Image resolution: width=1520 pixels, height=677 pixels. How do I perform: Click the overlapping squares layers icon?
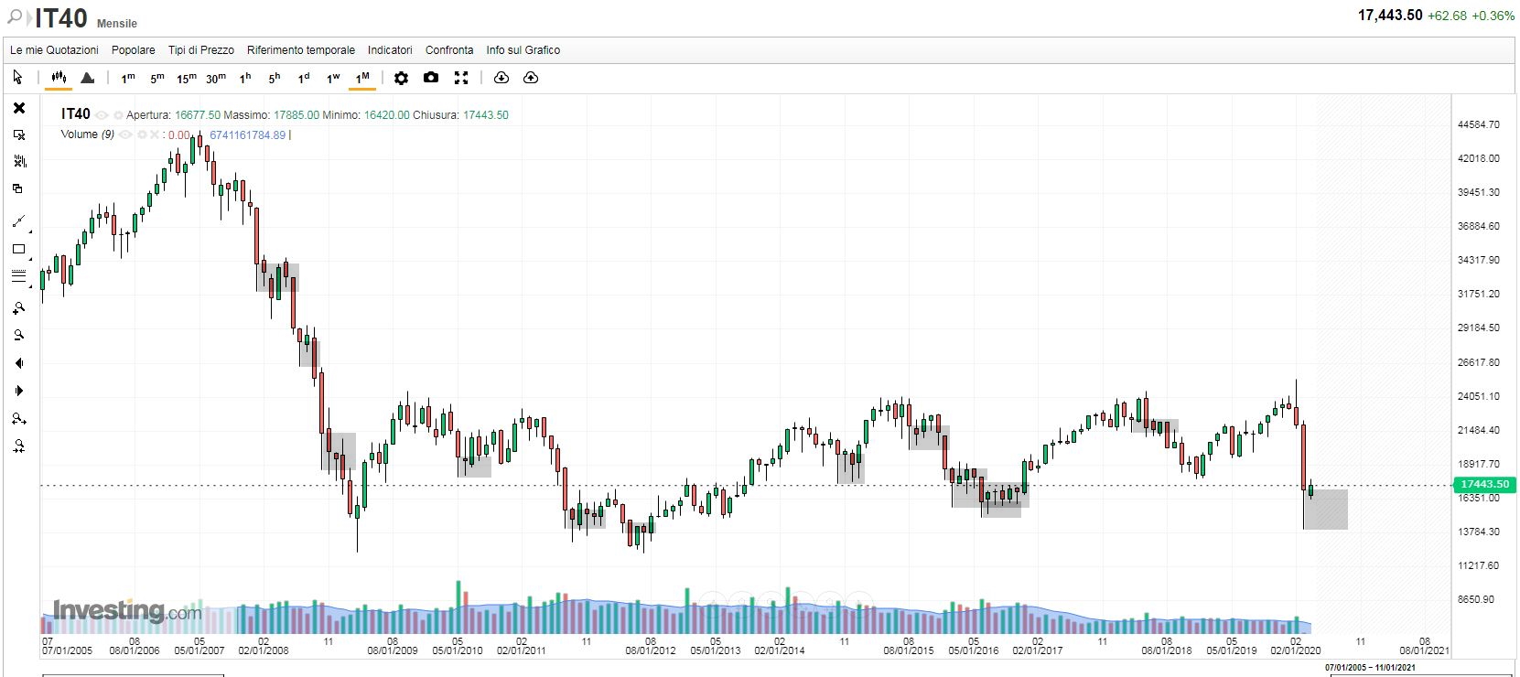[17, 188]
